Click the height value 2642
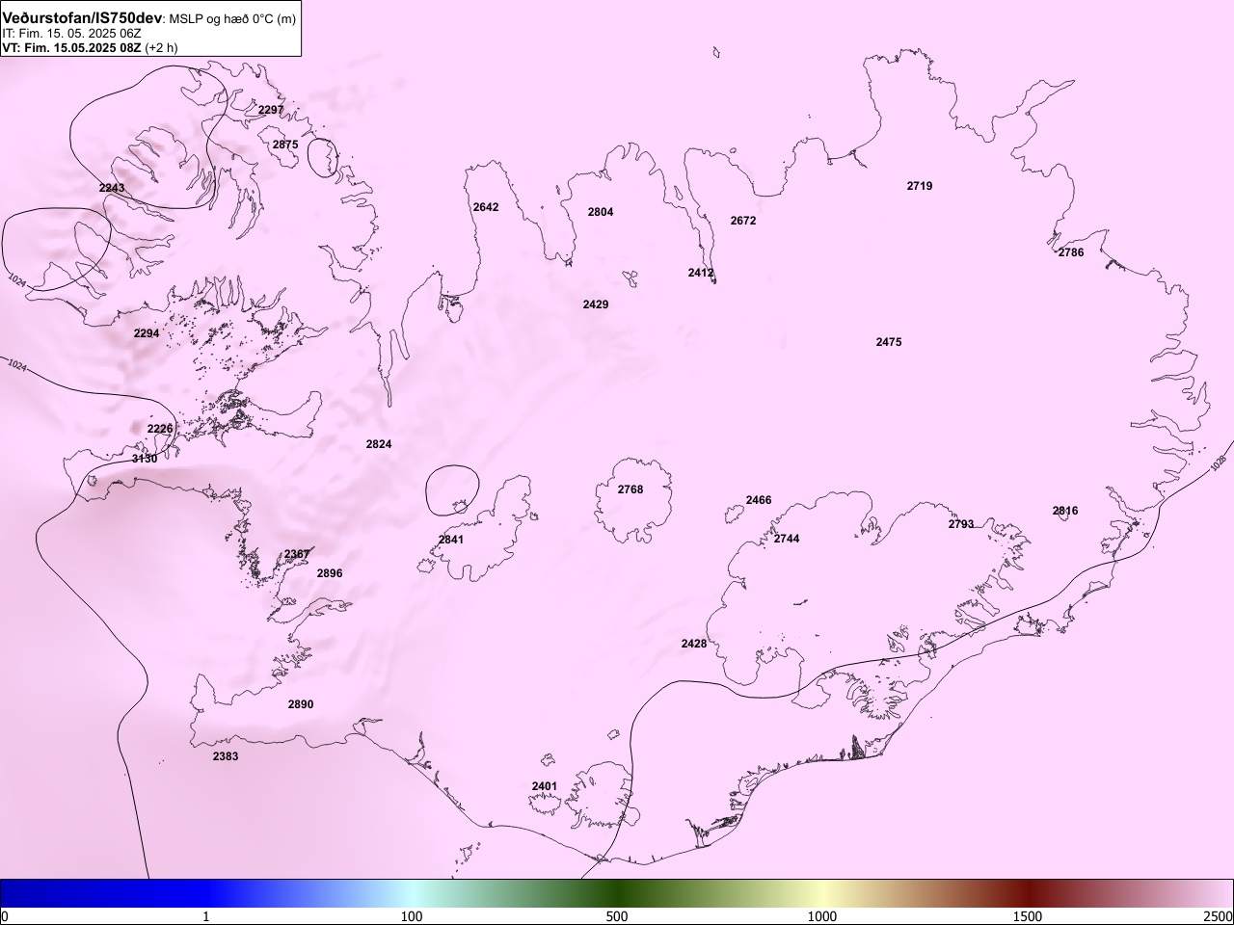The width and height of the screenshot is (1234, 925). [486, 207]
